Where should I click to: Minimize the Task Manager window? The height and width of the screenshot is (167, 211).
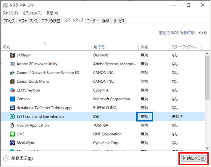(174, 5)
